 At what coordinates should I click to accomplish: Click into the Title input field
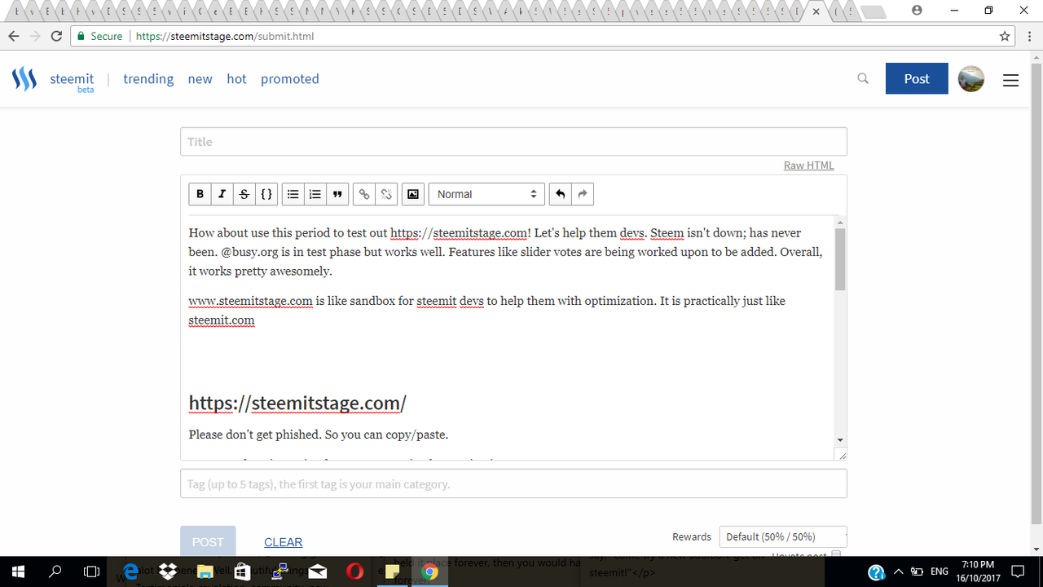(x=513, y=142)
